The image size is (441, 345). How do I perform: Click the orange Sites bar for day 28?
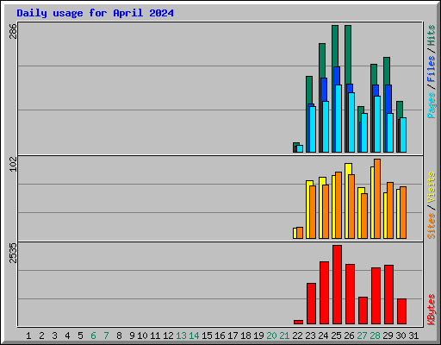377,198
